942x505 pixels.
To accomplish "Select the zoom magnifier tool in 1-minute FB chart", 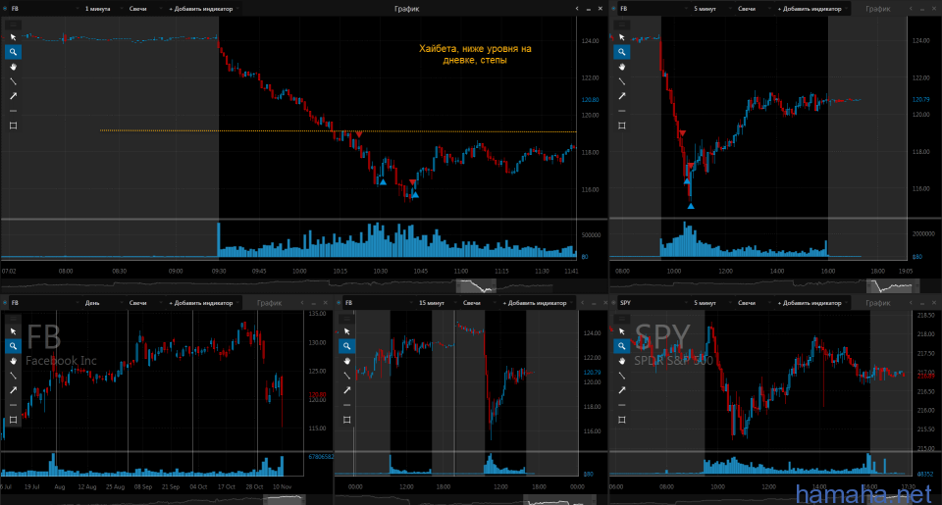I will [x=13, y=52].
